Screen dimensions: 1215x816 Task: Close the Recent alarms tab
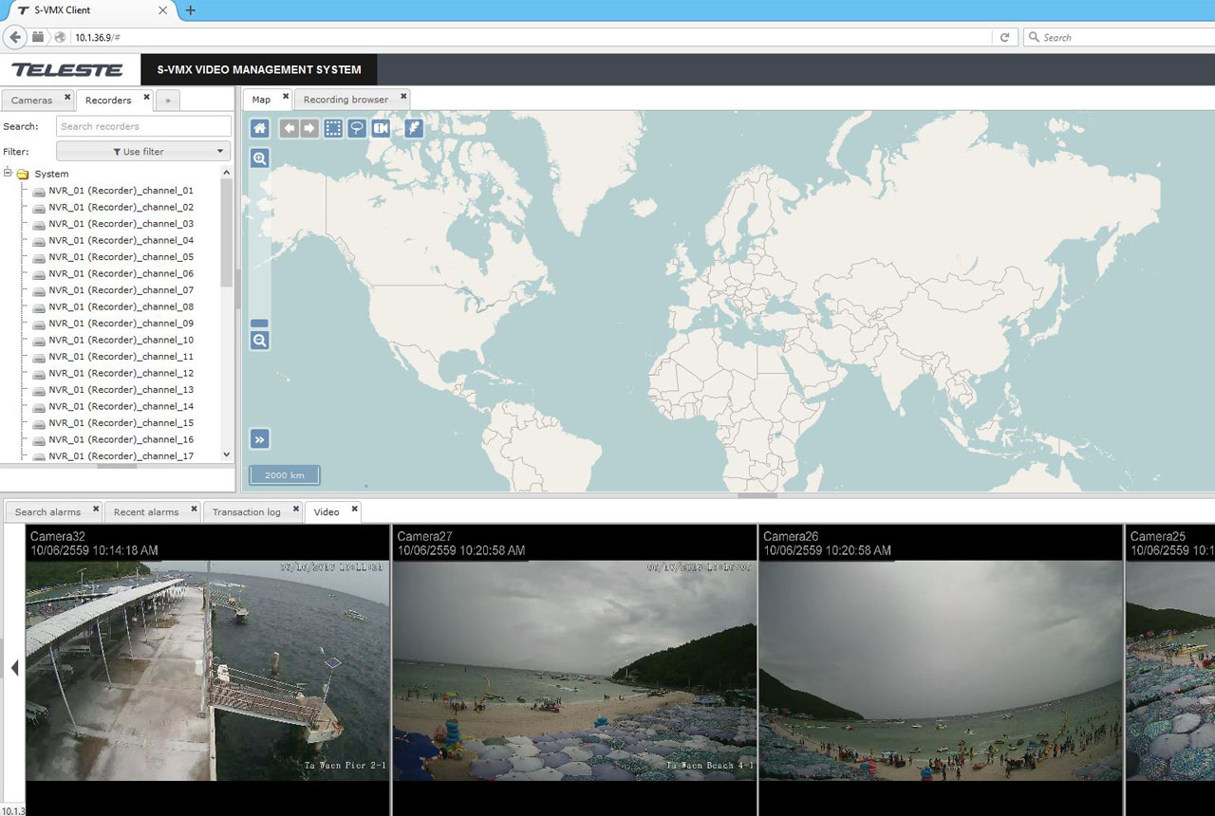click(194, 510)
